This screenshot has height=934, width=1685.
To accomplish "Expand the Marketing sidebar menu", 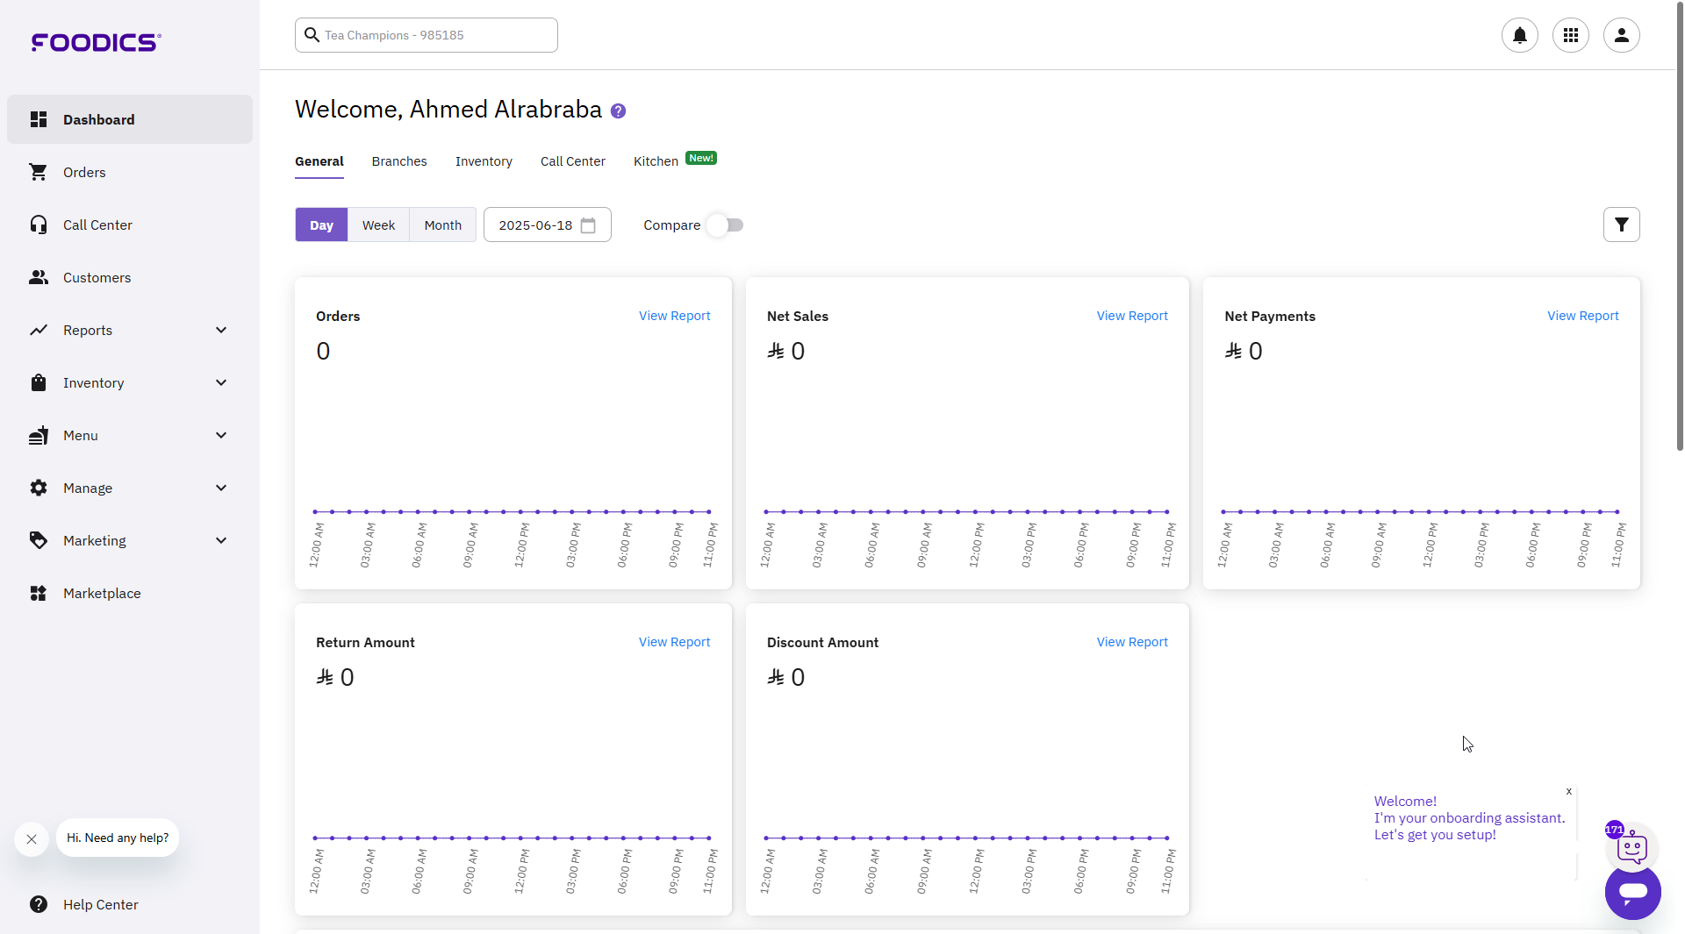I will point(130,541).
